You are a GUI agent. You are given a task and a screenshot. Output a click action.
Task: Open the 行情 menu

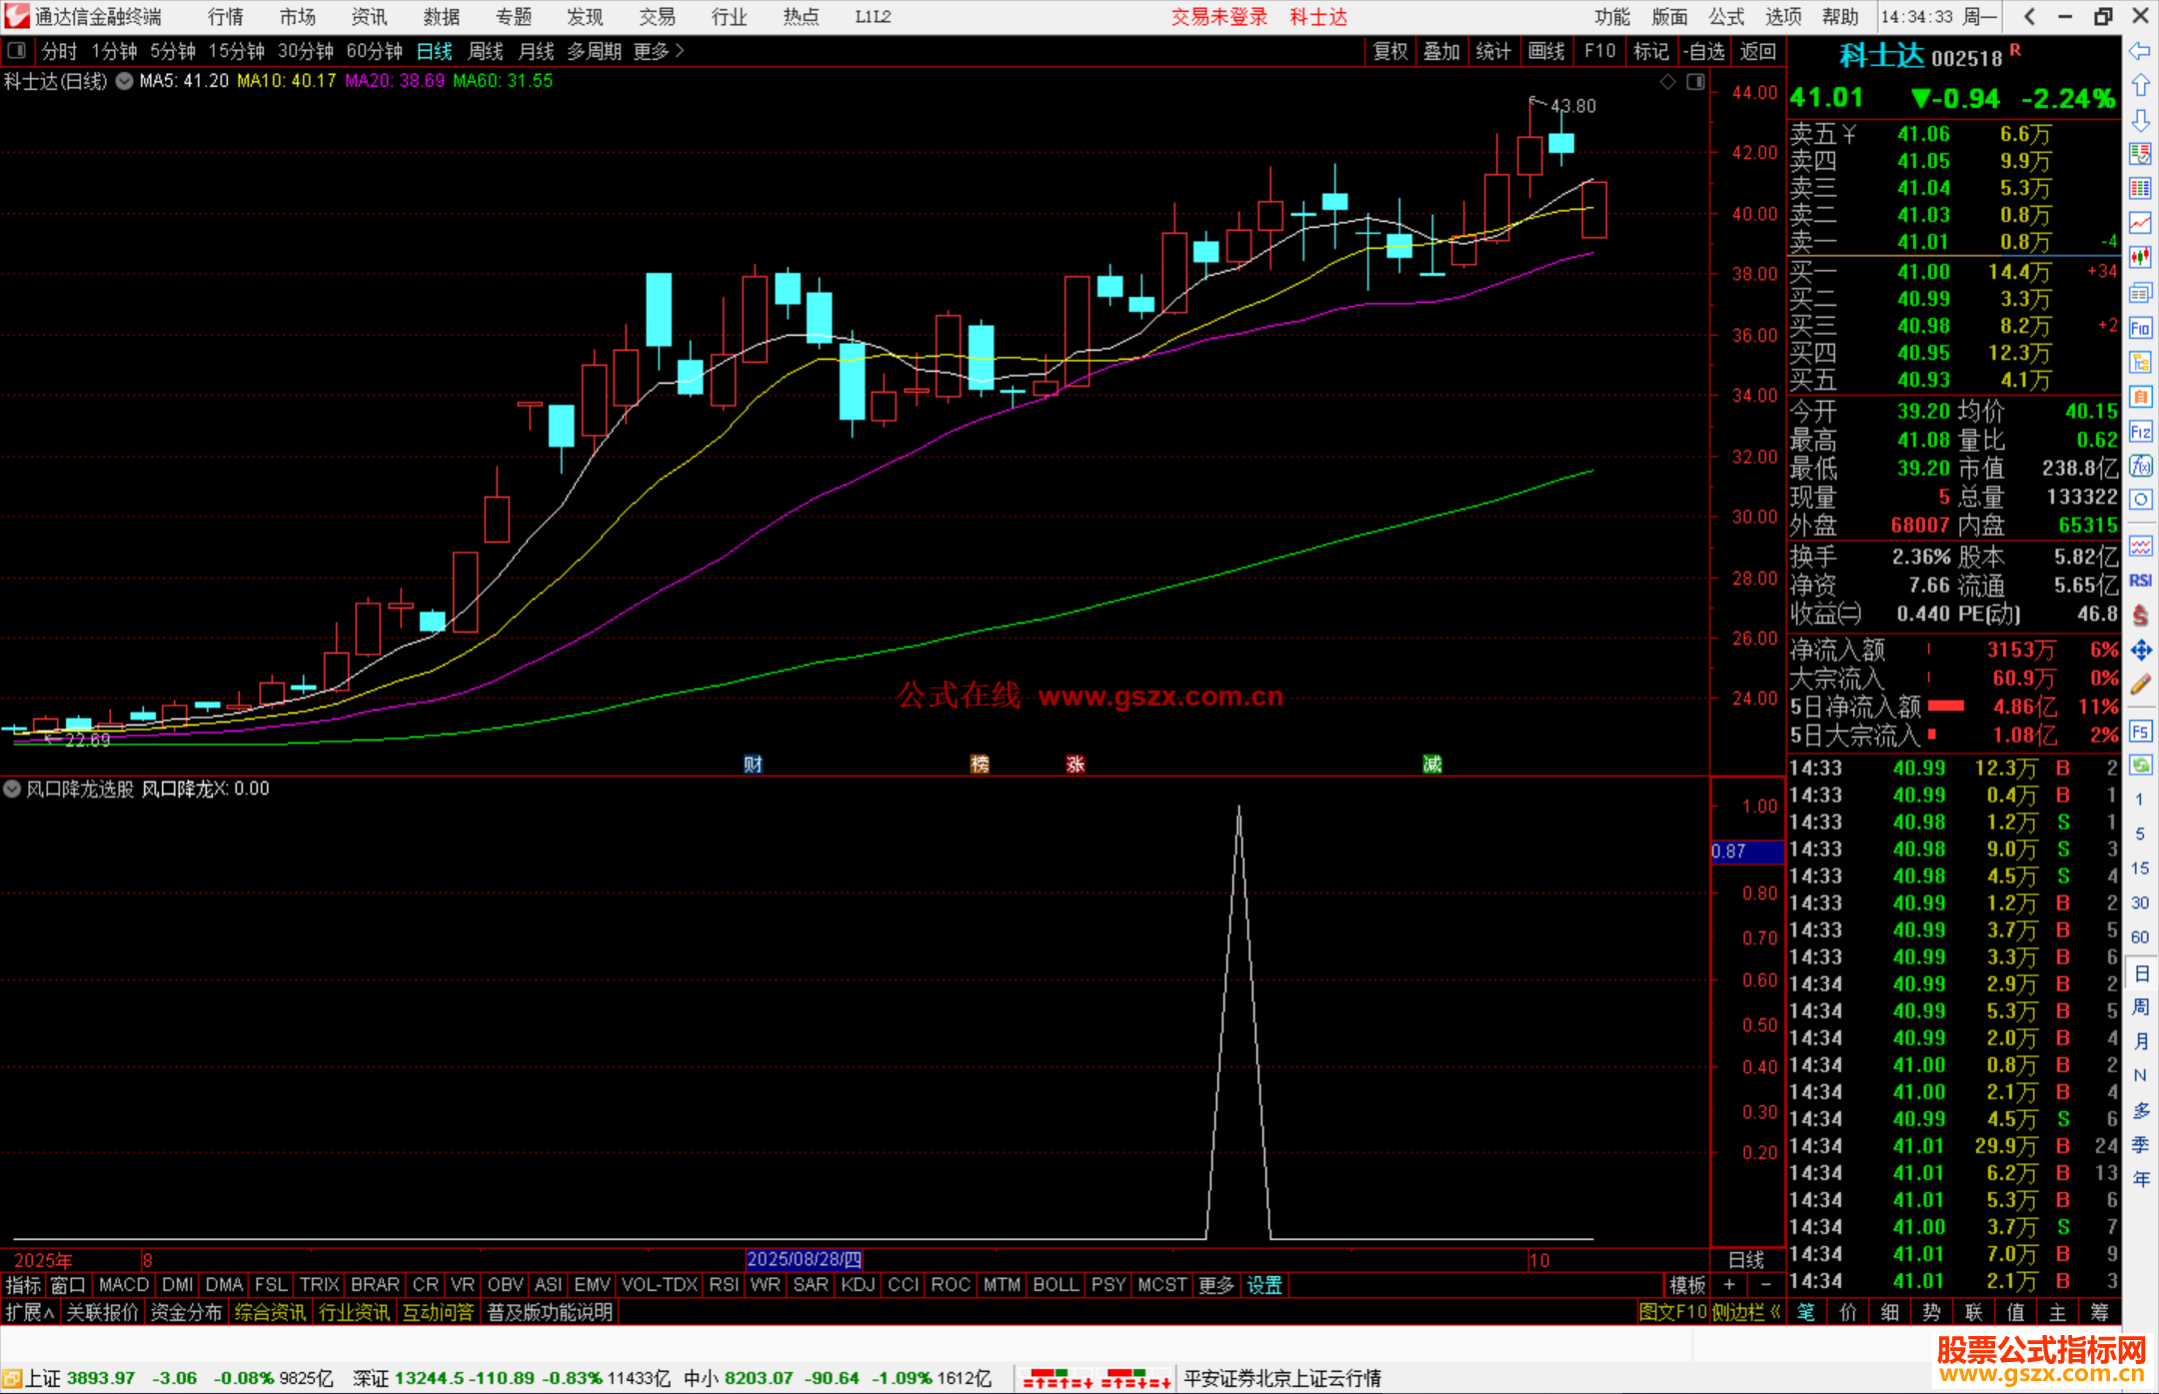226,17
